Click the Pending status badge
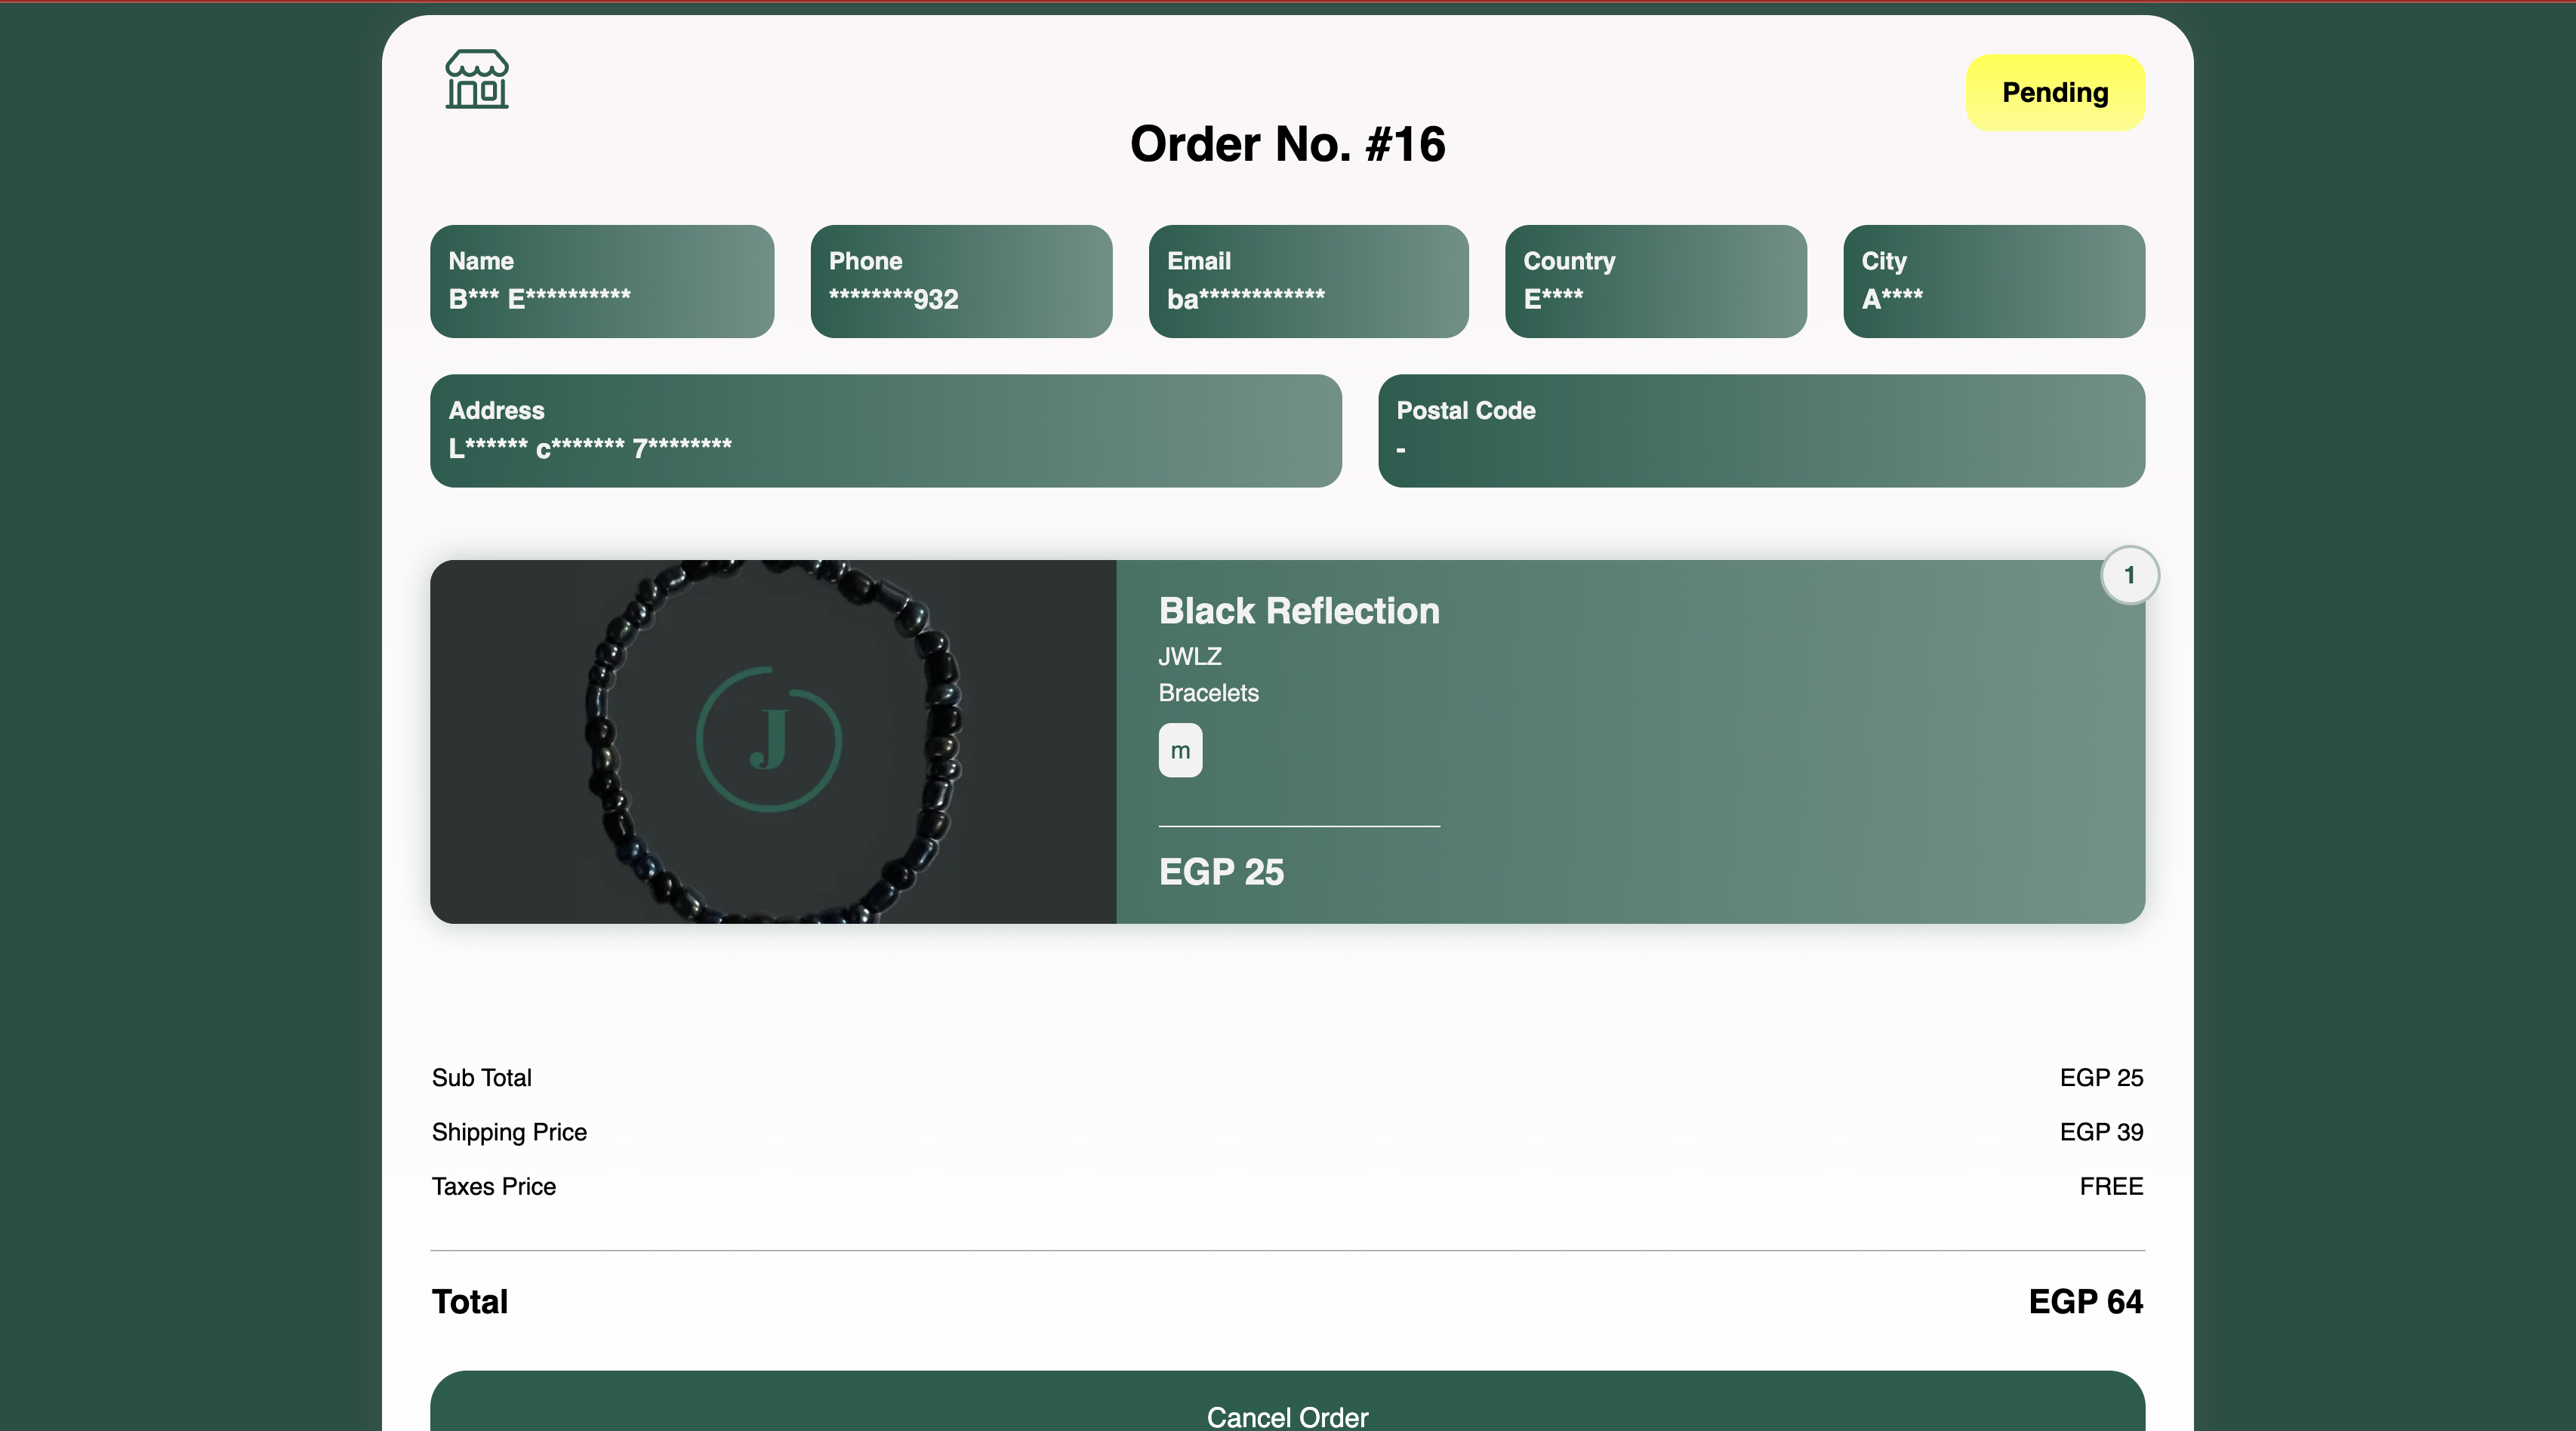This screenshot has width=2576, height=1431. pyautogui.click(x=2054, y=93)
